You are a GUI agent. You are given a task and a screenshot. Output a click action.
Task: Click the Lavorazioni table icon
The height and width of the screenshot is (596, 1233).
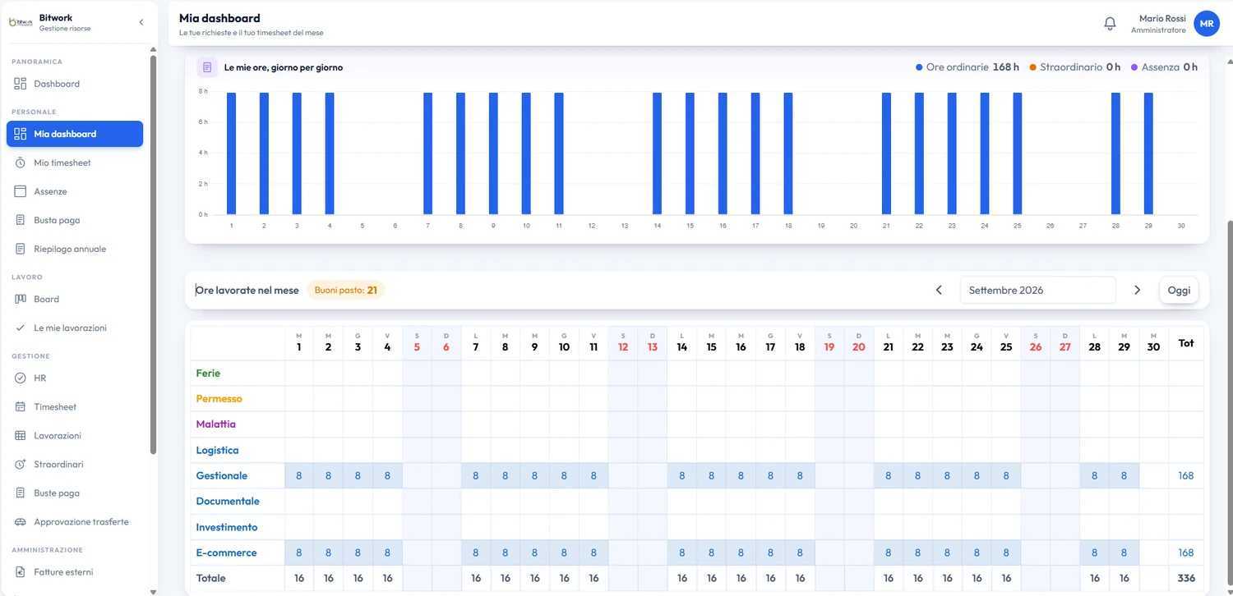point(21,435)
